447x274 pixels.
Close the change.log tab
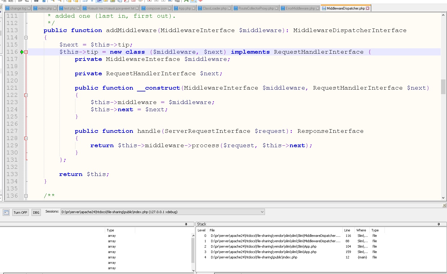point(29,8)
